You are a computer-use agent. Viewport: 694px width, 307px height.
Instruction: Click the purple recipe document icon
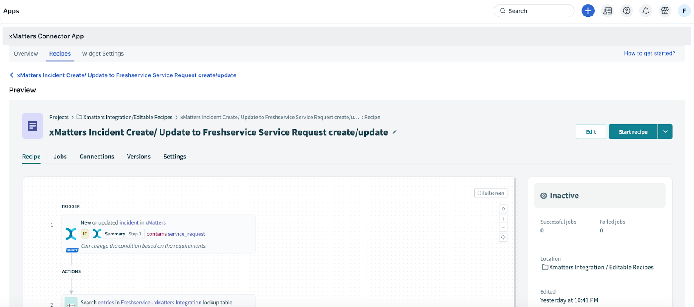click(x=33, y=126)
